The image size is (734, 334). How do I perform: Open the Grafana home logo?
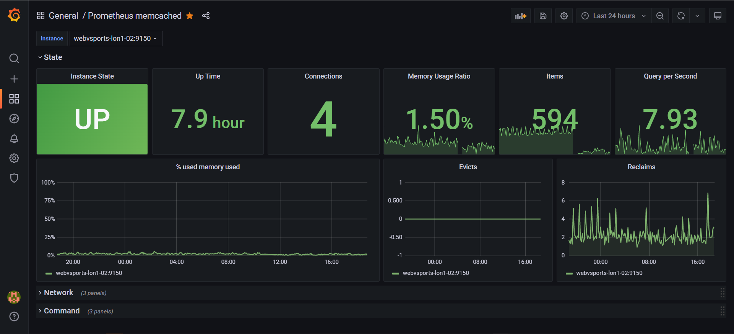[x=14, y=15]
